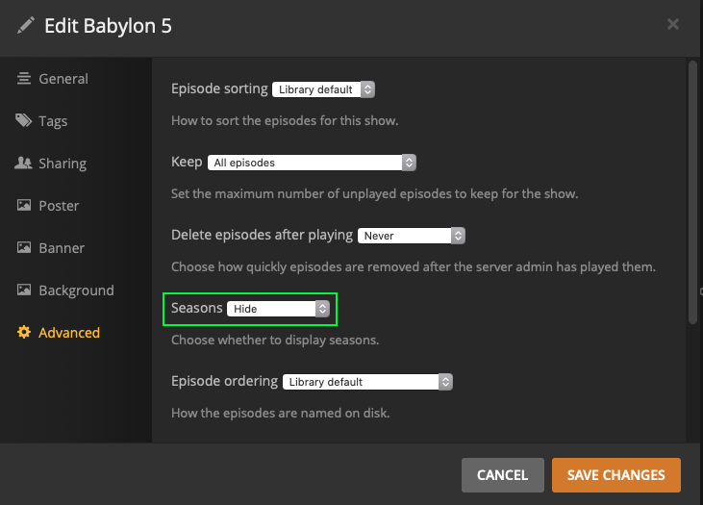Click 'How to sort the episodes' description
This screenshot has height=505, width=703.
click(x=285, y=120)
